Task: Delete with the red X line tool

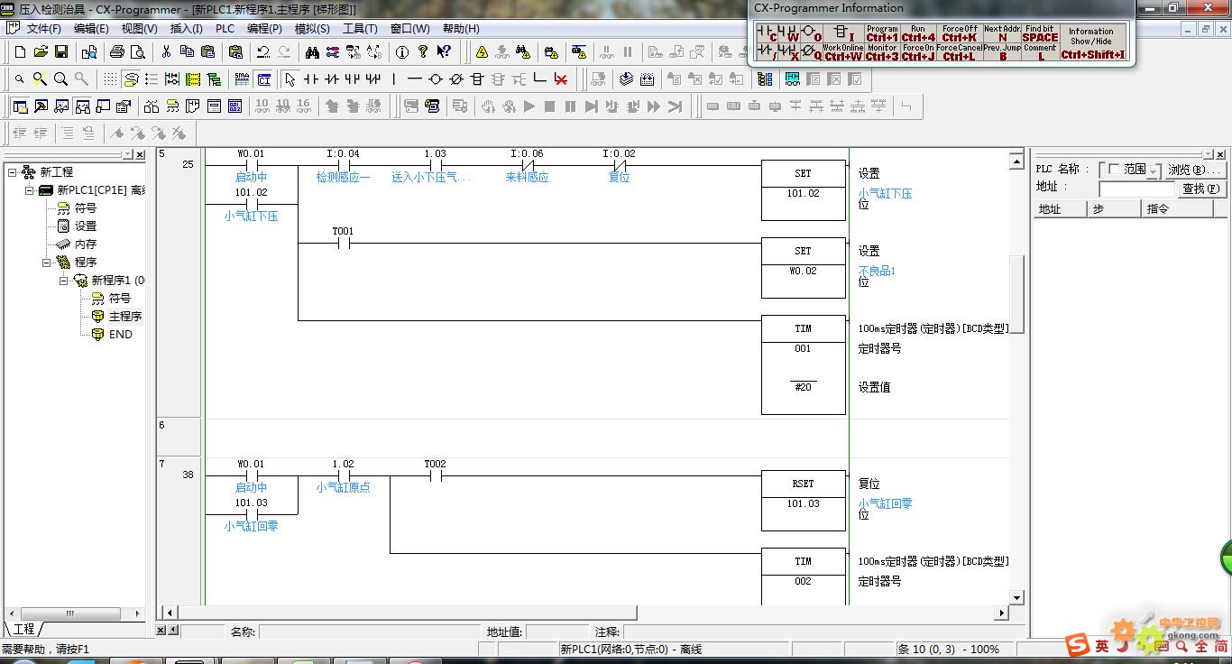Action: 560,79
